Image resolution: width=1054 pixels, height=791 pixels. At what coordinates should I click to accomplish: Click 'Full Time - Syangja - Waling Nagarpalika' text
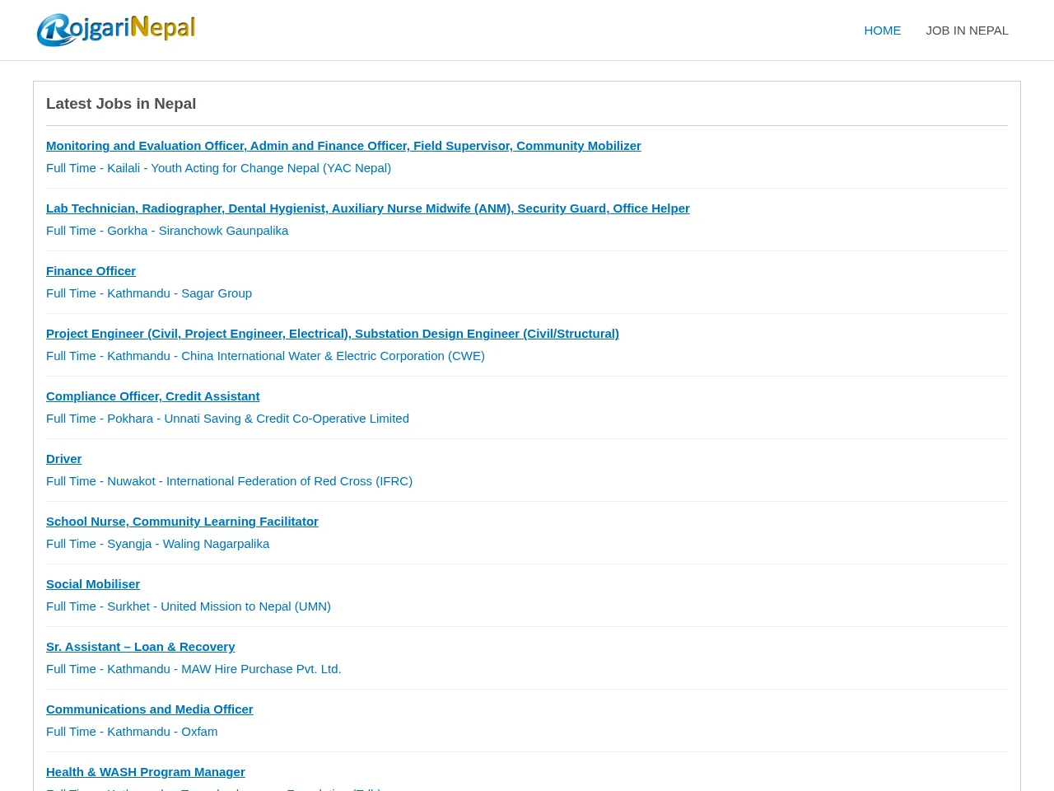157,544
